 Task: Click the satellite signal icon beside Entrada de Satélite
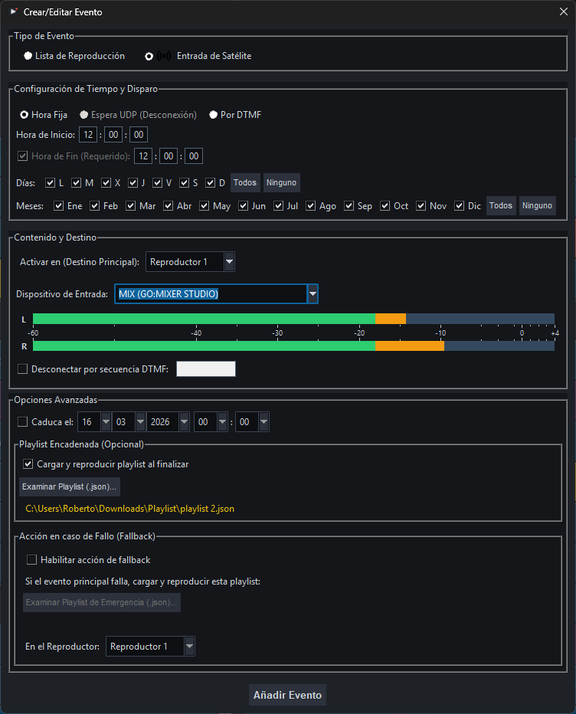164,56
